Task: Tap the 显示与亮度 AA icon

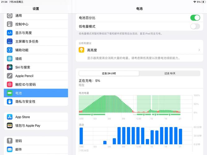Action: tap(10, 33)
